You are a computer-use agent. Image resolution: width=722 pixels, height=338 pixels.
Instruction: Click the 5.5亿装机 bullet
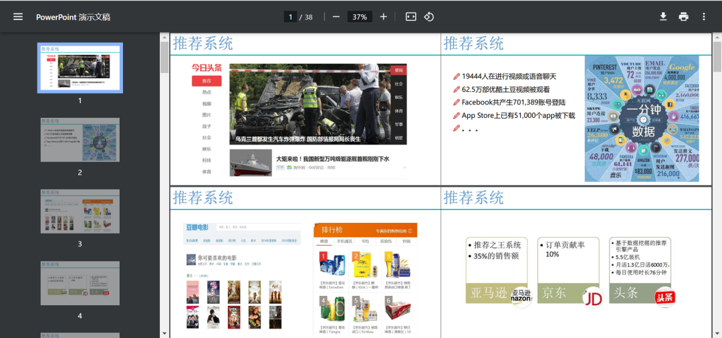pos(628,257)
